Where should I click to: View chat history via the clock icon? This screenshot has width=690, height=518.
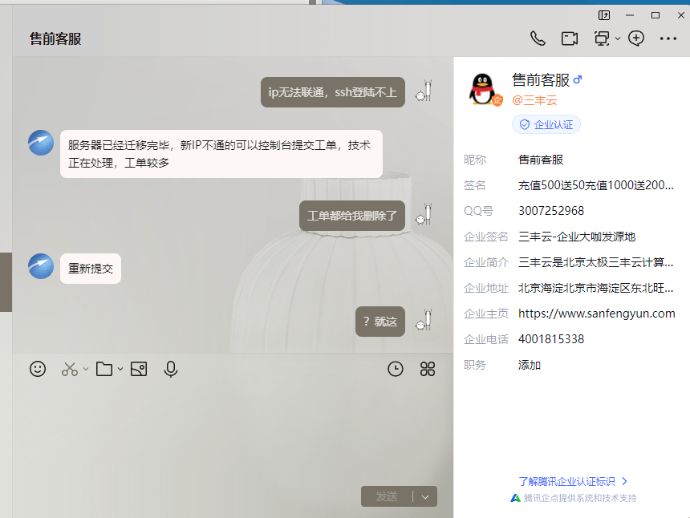395,369
